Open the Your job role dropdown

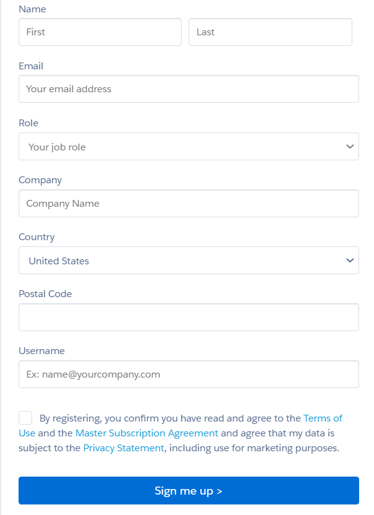coord(189,147)
